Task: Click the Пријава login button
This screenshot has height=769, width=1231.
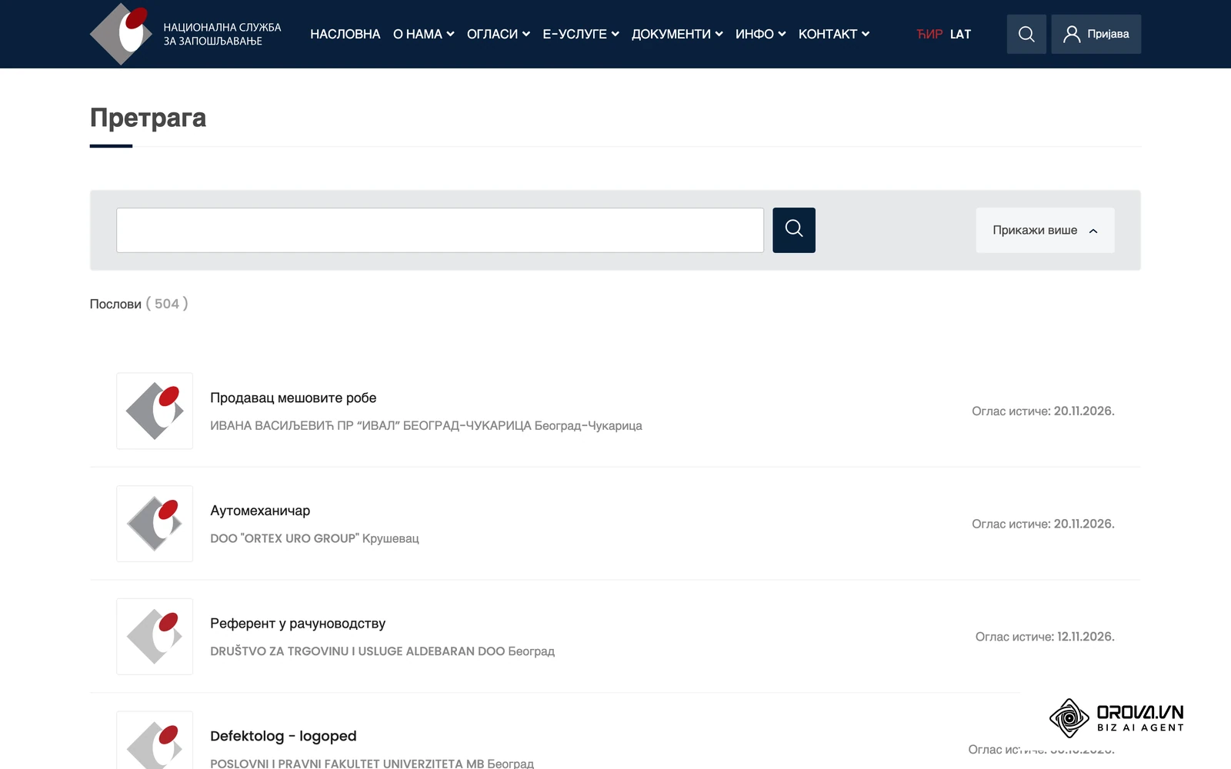Action: pos(1096,34)
